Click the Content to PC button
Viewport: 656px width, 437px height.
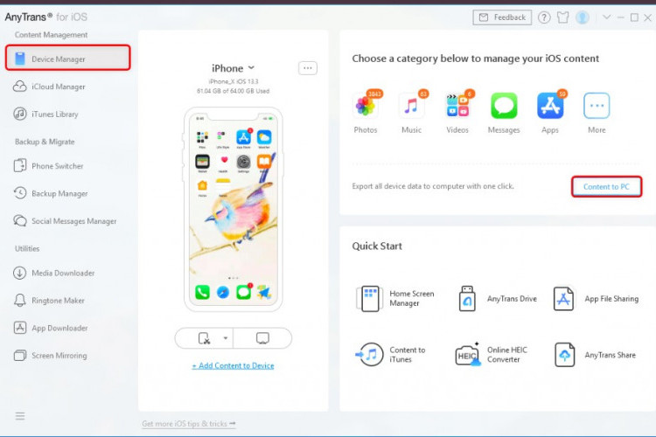[x=606, y=187]
